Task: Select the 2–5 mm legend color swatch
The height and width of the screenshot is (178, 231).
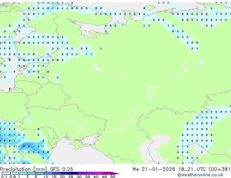Action: coord(31,173)
